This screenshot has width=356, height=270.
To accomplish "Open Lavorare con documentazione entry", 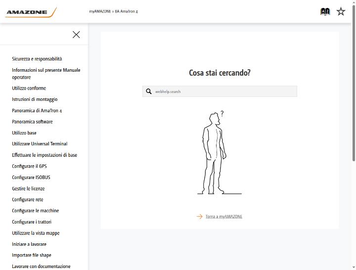I will pyautogui.click(x=41, y=267).
